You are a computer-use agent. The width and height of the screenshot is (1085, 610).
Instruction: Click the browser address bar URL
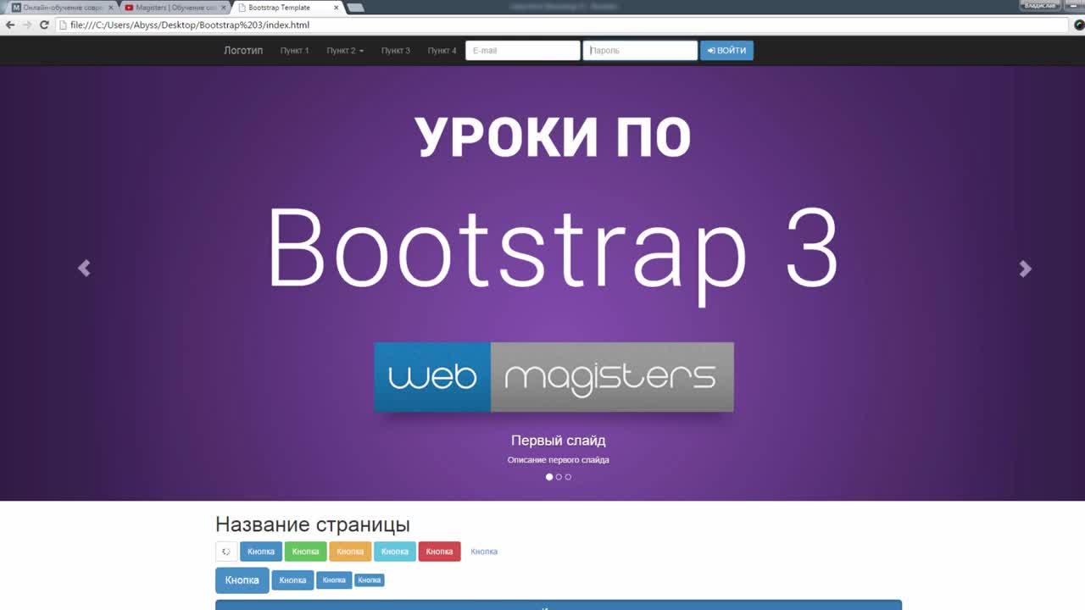click(563, 25)
